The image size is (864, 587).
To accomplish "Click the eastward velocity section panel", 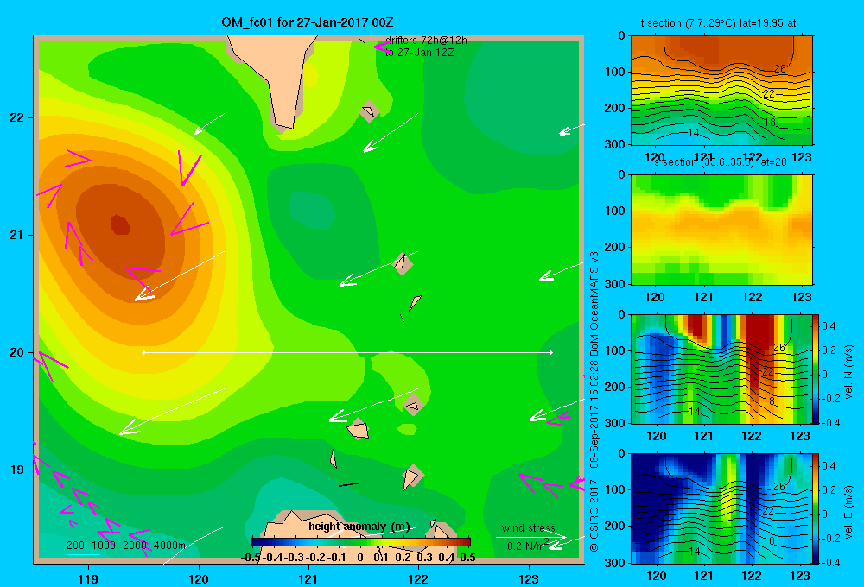I will [x=721, y=508].
